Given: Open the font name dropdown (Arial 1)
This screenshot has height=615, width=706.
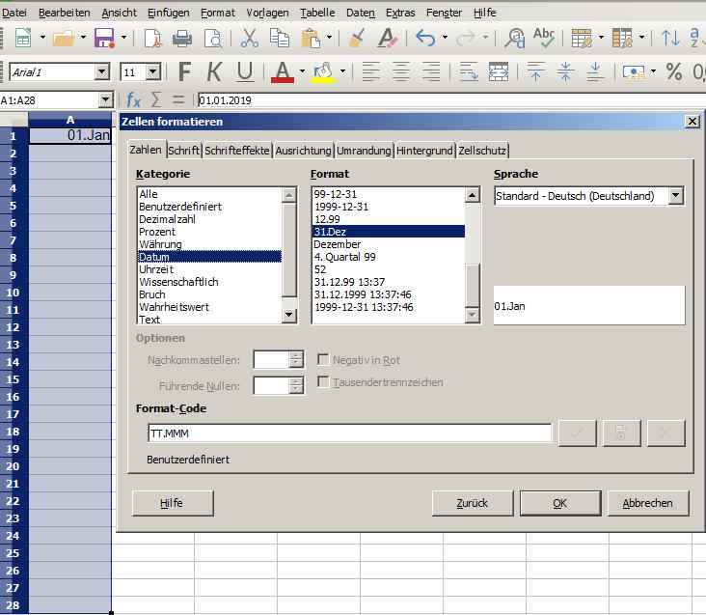Looking at the screenshot, I should tap(102, 72).
